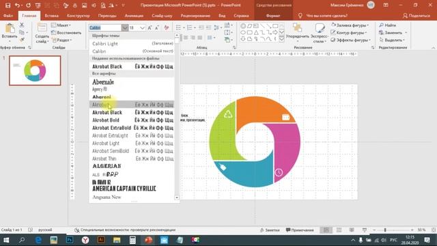The width and height of the screenshot is (437, 246).
Task: Select slide 1 thumbnail in the panel
Action: 35,70
